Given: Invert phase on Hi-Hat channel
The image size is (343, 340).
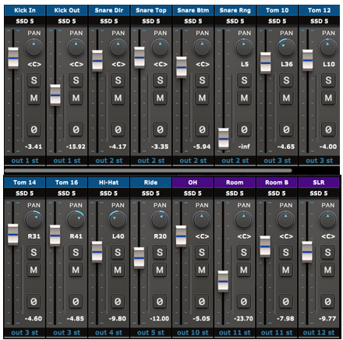Looking at the screenshot, I should 118,301.
